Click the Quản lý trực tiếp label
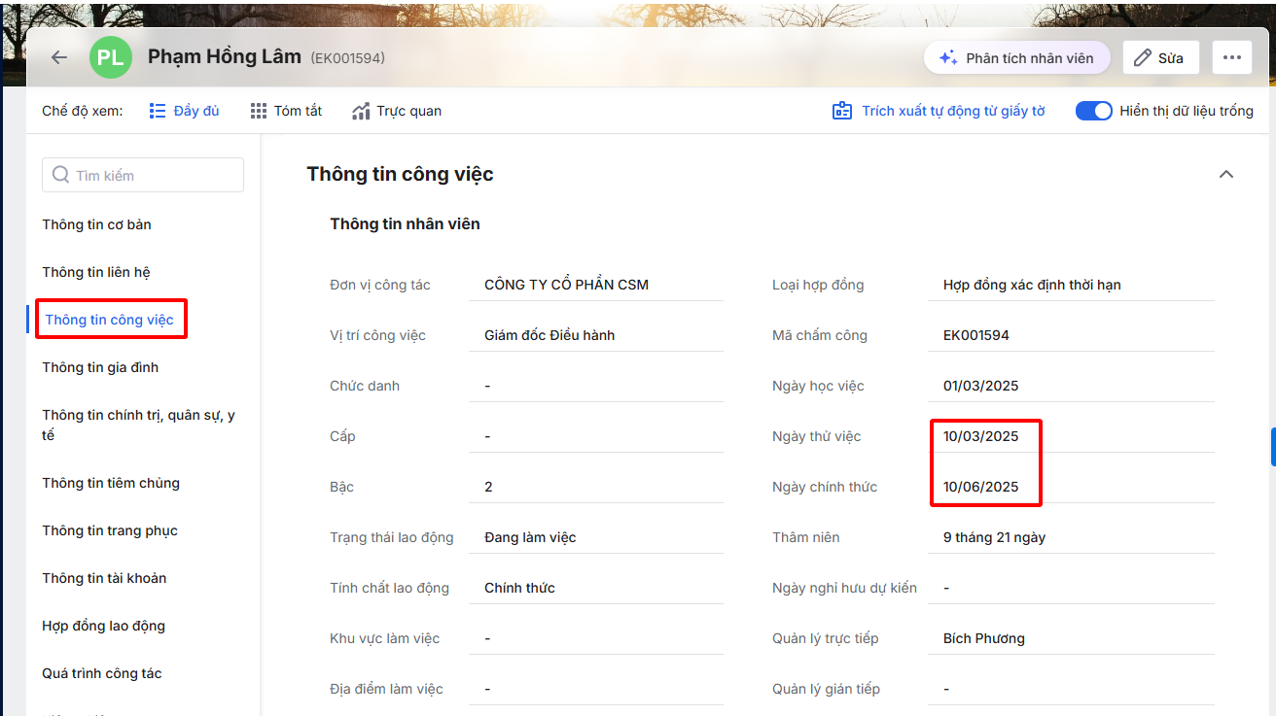Image resolution: width=1276 pixels, height=716 pixels. 826,638
